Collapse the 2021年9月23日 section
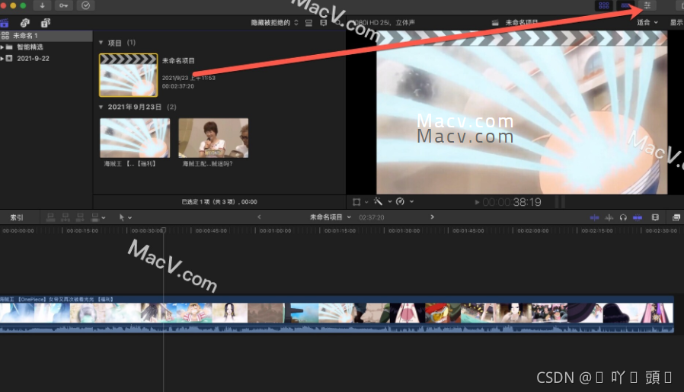684x392 pixels. pos(101,107)
